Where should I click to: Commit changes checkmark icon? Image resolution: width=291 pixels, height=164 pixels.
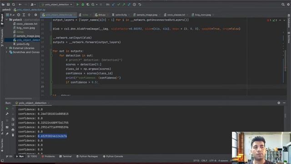118,5
